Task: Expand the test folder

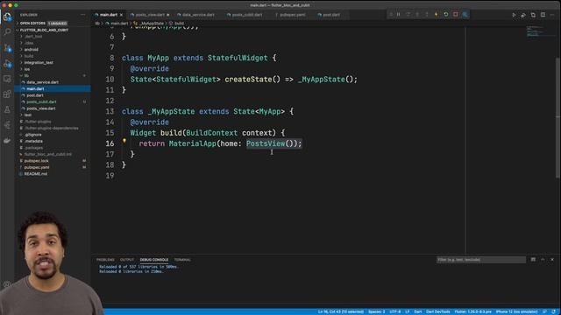Action: (28, 115)
